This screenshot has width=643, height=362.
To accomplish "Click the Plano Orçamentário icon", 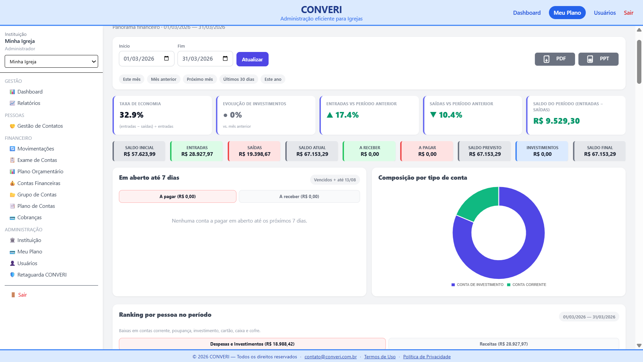I will 12,172.
